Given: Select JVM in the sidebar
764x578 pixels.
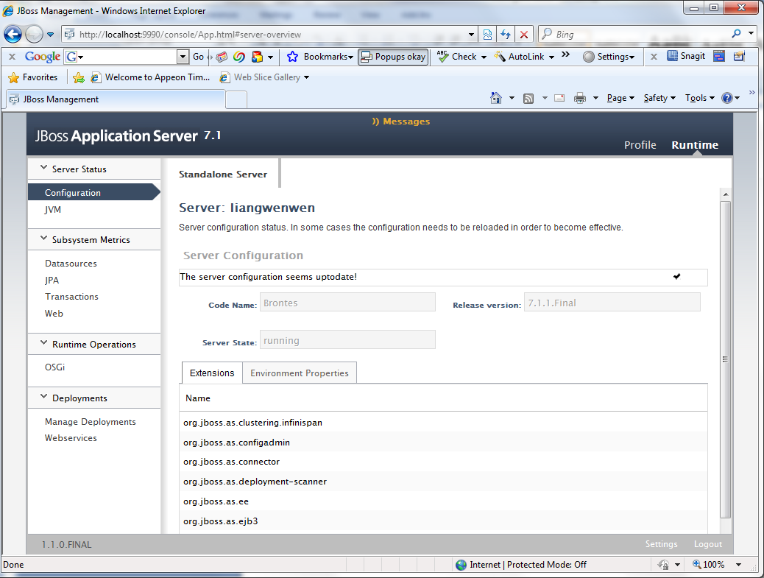Looking at the screenshot, I should [52, 210].
